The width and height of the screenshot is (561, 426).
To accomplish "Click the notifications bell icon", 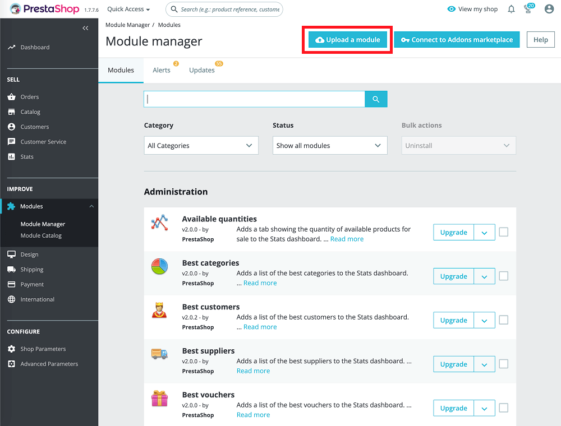I will pos(511,9).
